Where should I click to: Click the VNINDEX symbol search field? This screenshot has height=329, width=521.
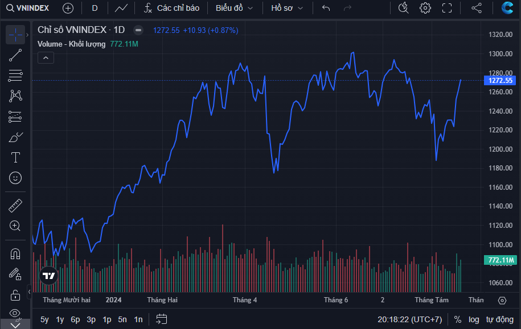coord(27,8)
